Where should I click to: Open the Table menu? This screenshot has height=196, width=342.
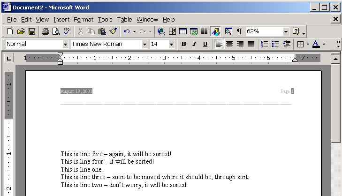point(124,19)
